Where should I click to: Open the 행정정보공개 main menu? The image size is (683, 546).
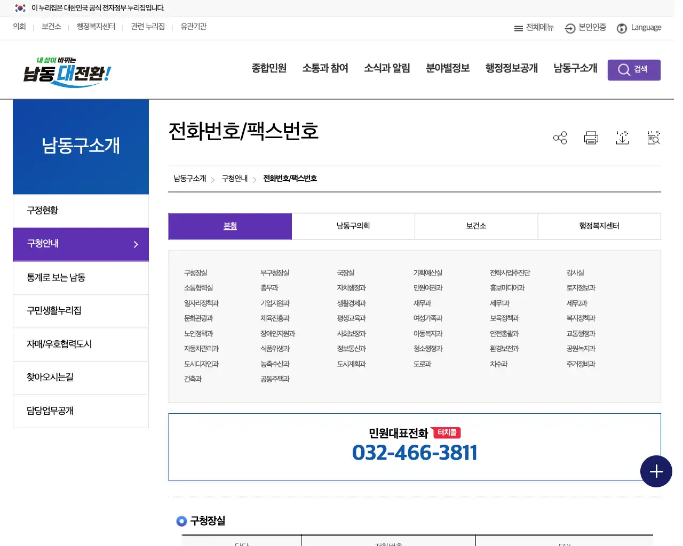(511, 68)
